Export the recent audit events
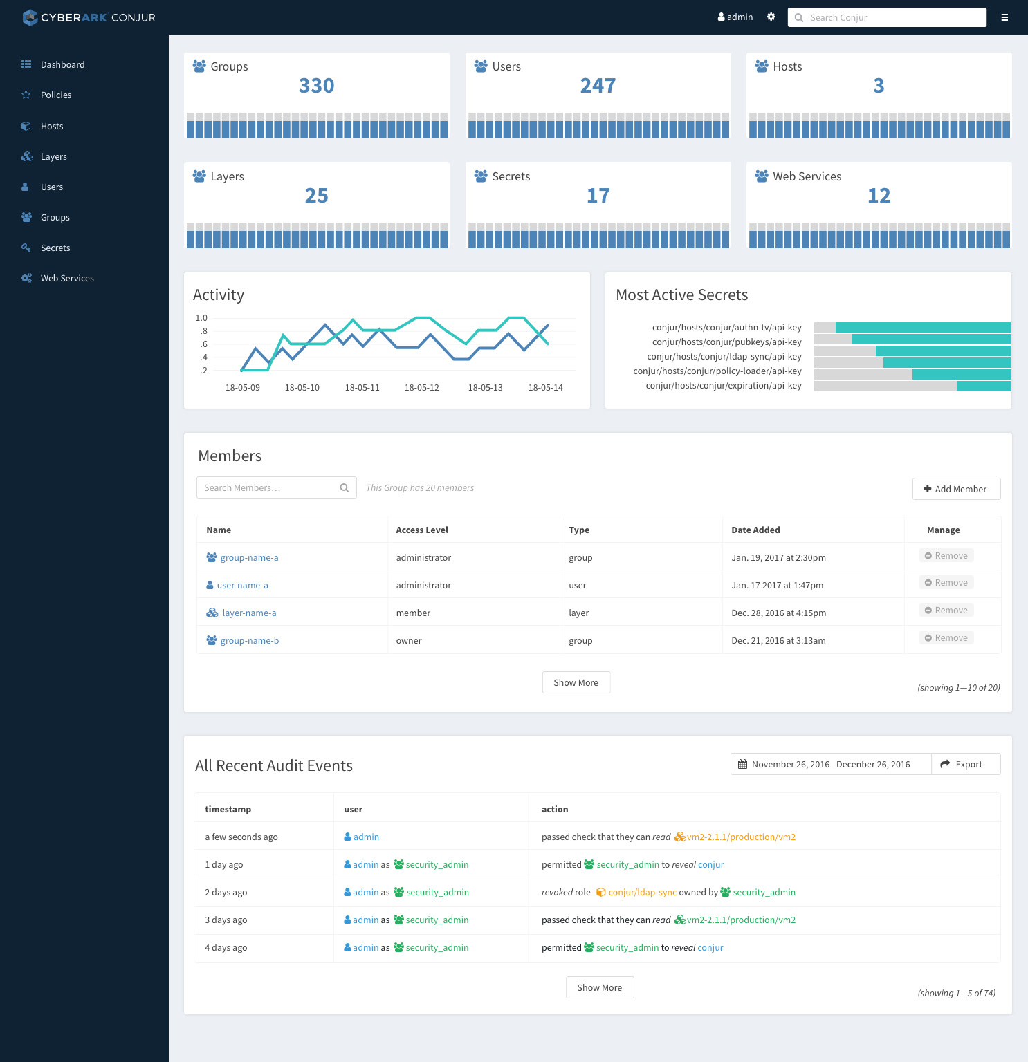 [x=966, y=764]
